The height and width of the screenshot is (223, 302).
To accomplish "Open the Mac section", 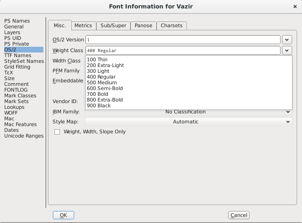I will point(9,119).
